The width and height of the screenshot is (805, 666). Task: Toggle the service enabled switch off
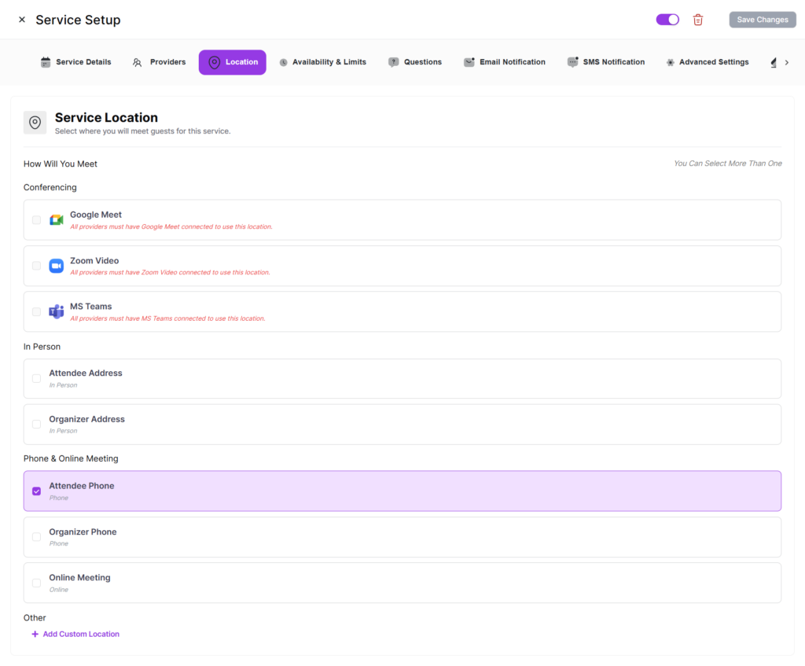tap(667, 20)
